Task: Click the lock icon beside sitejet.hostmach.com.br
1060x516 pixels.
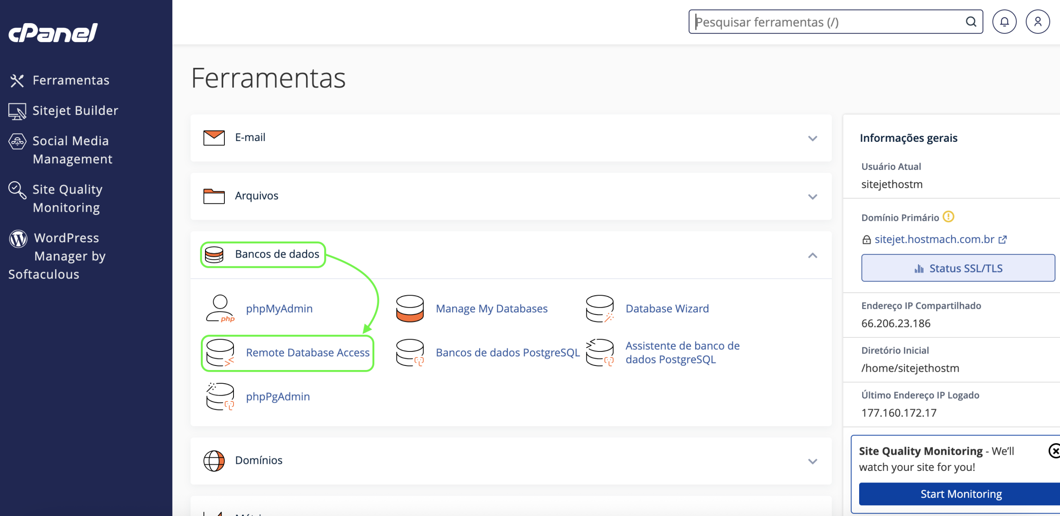Action: [866, 239]
